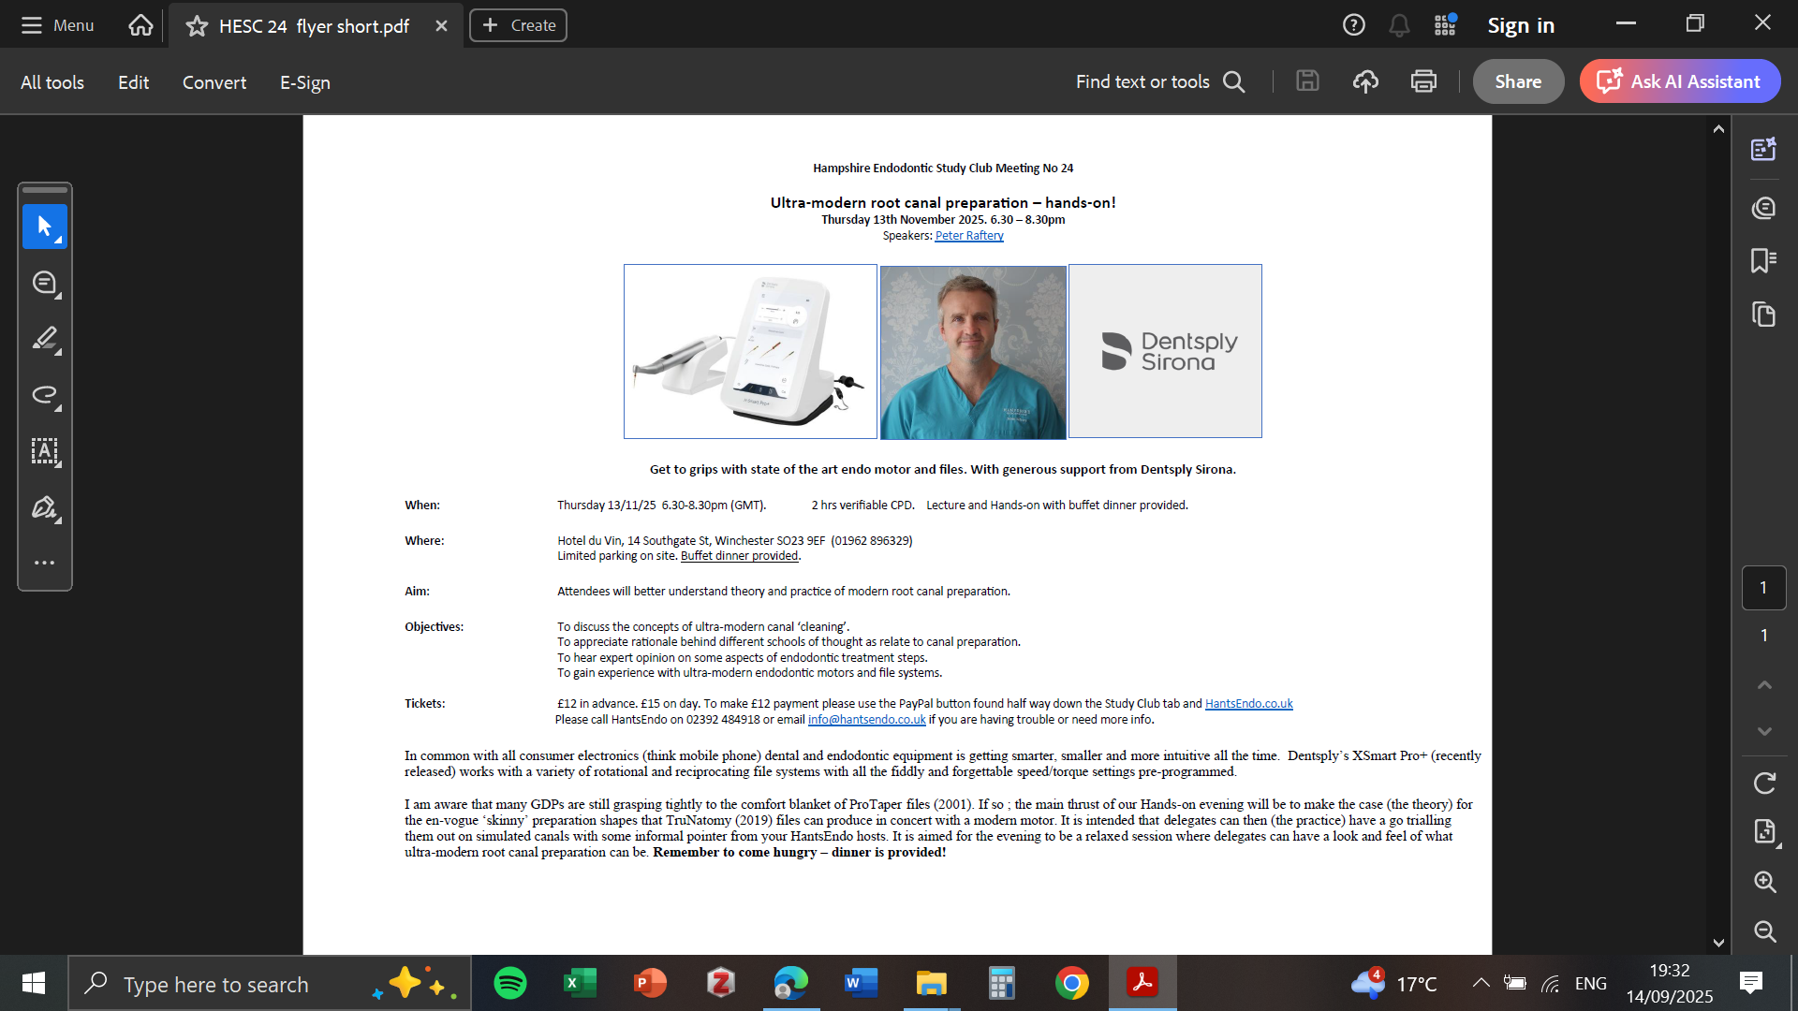The image size is (1798, 1011).
Task: Open Google Chrome from the taskbar
Action: click(1072, 983)
